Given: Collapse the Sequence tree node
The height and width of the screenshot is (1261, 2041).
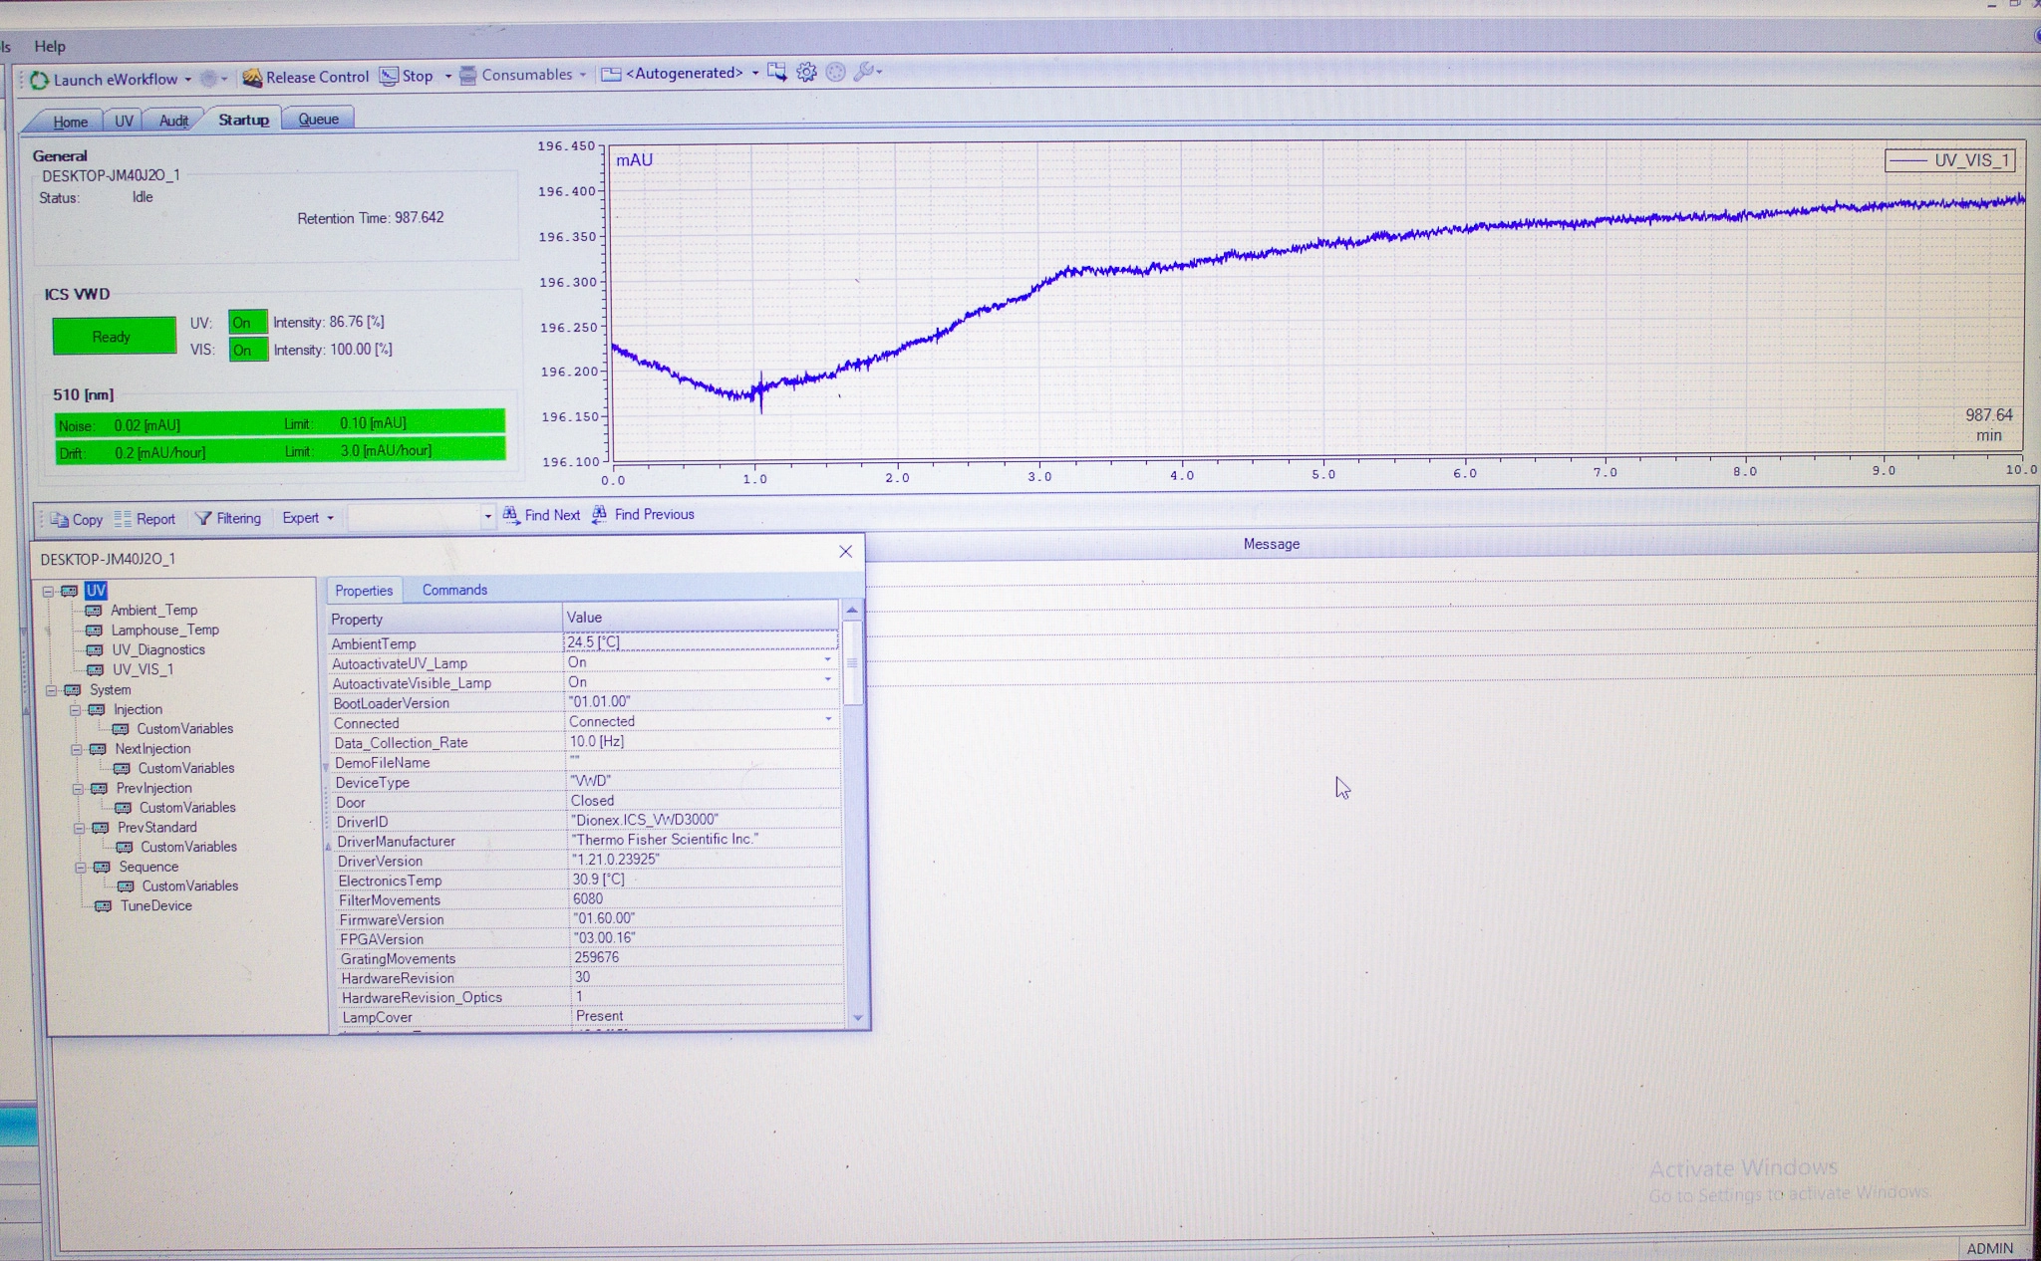Looking at the screenshot, I should pyautogui.click(x=80, y=868).
